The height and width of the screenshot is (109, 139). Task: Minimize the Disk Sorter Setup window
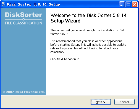[x=122, y=4]
